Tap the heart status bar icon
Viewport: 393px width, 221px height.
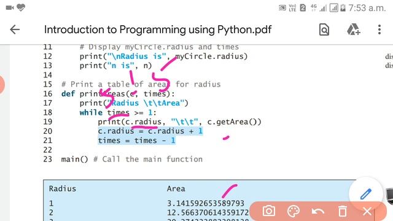pyautogui.click(x=21, y=8)
